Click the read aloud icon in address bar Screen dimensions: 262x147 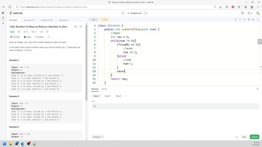coord(215,7)
